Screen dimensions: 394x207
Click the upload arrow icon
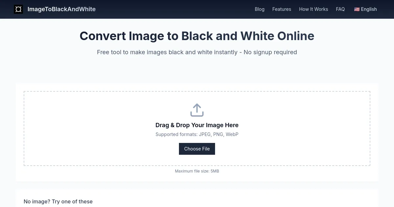[x=197, y=110]
